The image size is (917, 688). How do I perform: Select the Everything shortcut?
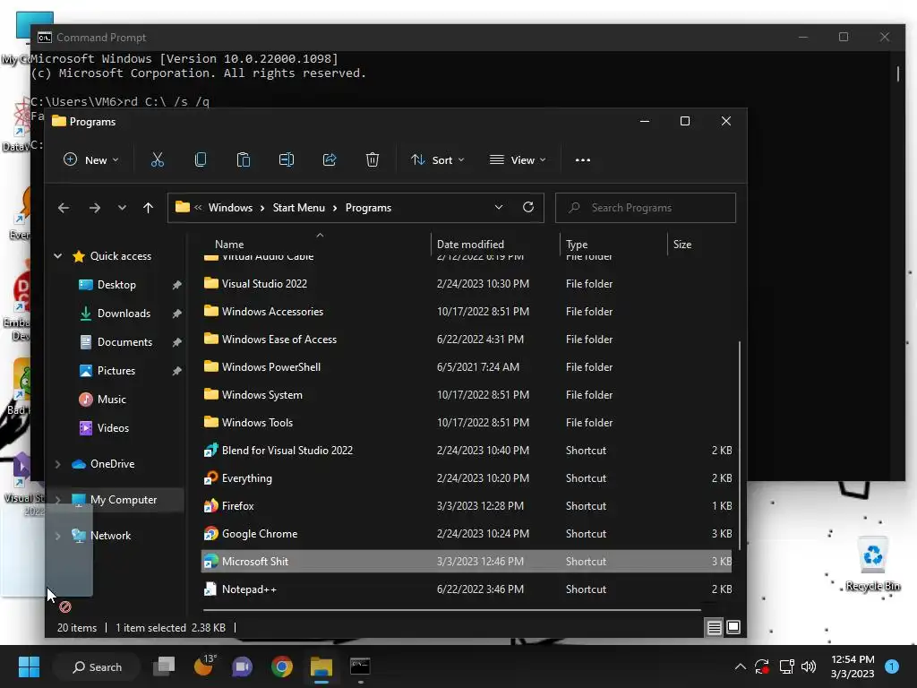(466, 478)
